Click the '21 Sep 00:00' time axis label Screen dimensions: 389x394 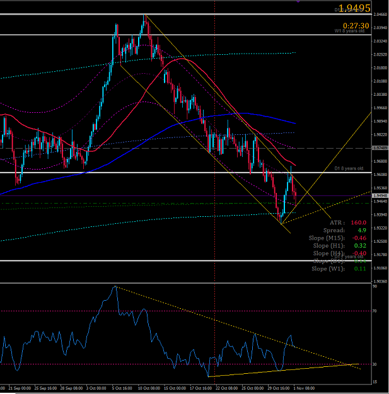[x=20, y=388]
